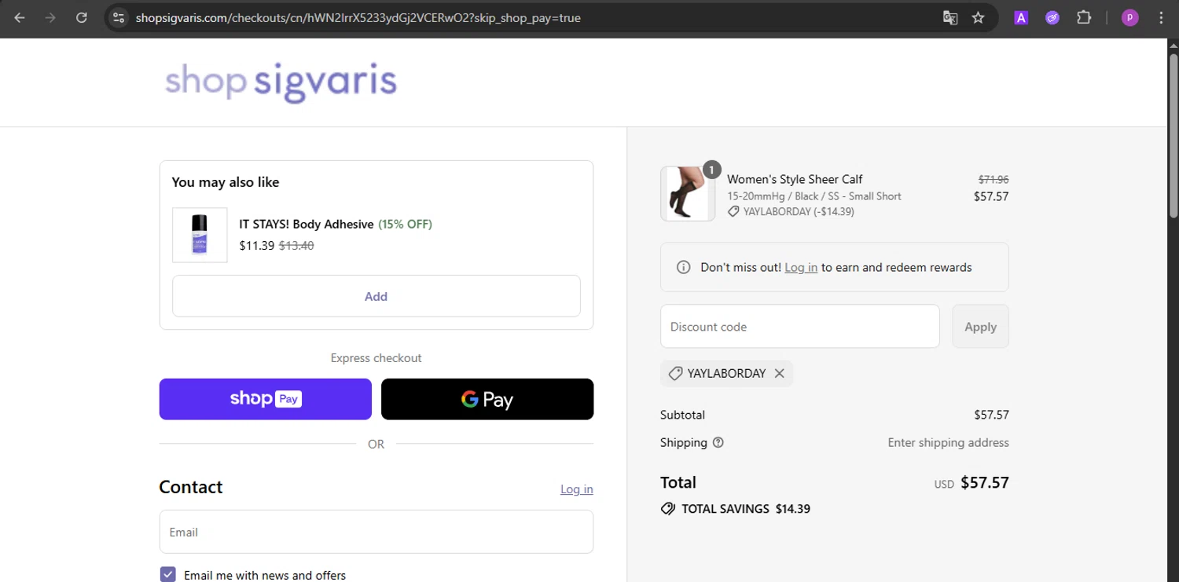Click the '15-20mmHg / Black / SS - Small Short' variant text
Screen dimensions: 1179x582
point(814,196)
